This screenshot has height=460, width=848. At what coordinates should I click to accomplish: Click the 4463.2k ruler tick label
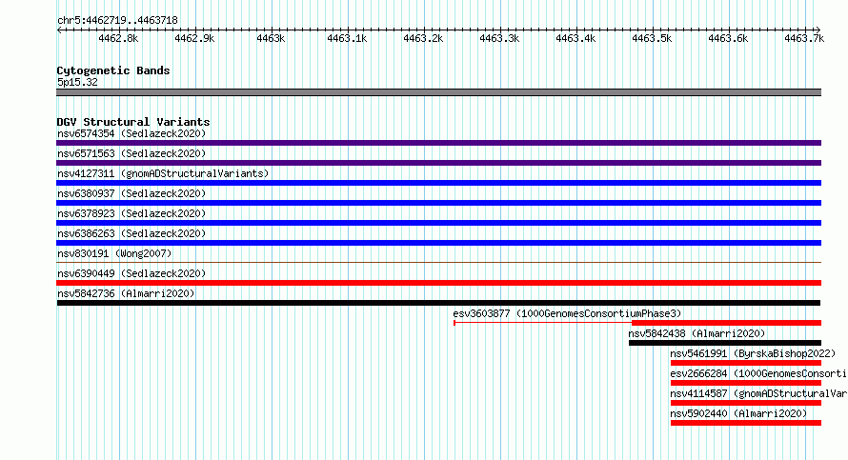click(x=423, y=39)
